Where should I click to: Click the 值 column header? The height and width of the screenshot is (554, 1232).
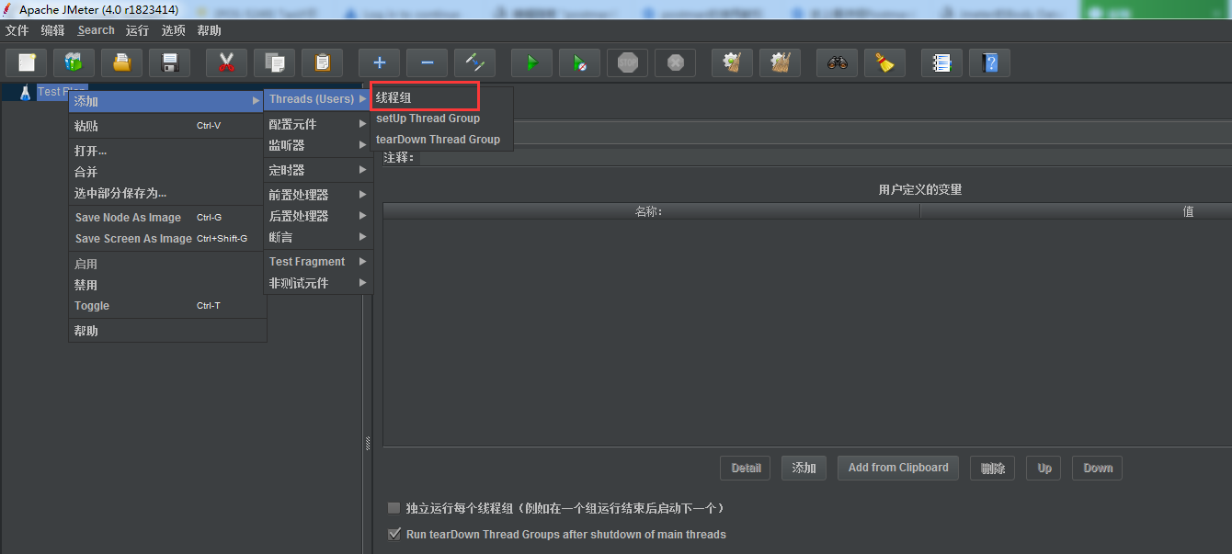(1076, 211)
